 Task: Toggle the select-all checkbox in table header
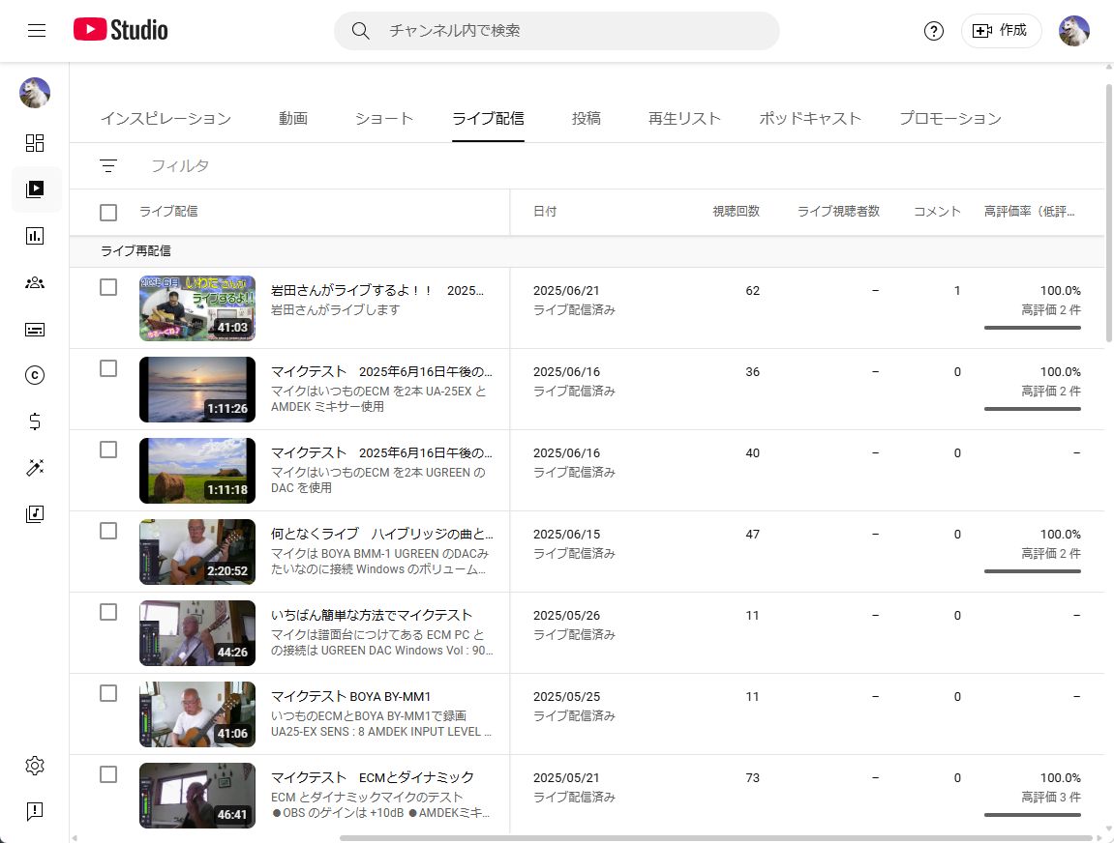coord(108,212)
